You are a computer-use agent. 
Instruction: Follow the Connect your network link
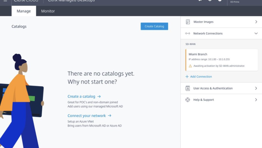point(86,116)
